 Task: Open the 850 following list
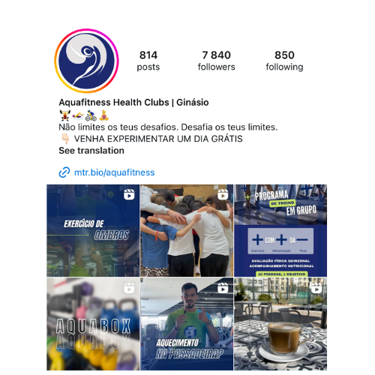[284, 61]
